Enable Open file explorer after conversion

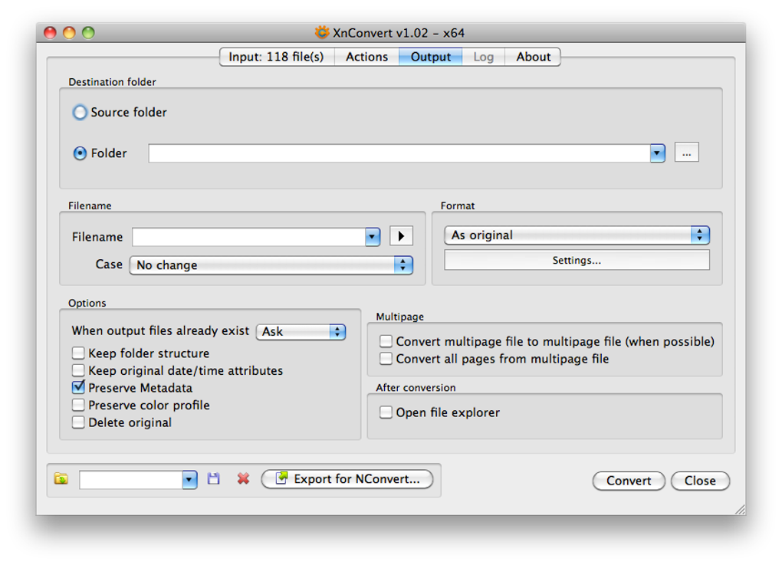pos(386,412)
